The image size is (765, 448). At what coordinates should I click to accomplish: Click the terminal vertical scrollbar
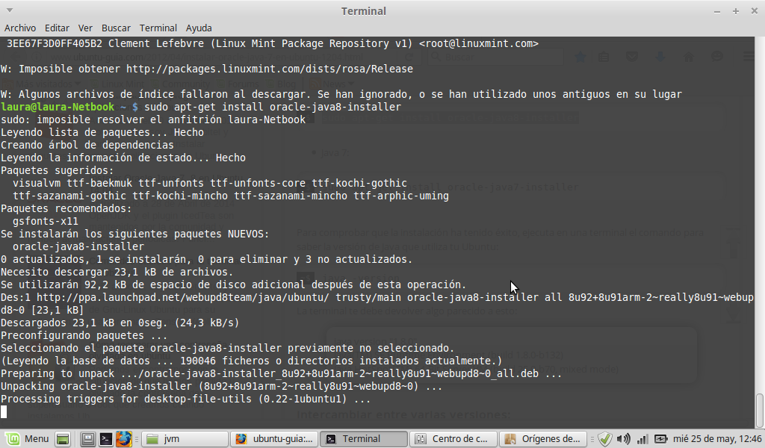click(x=760, y=224)
